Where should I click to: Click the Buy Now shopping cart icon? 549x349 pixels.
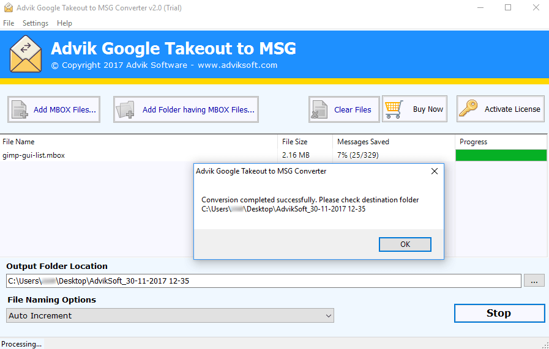[394, 109]
